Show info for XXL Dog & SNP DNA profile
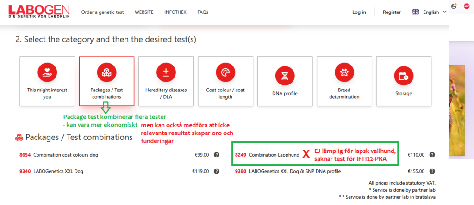This screenshot has height=205, width=474. pos(432,171)
